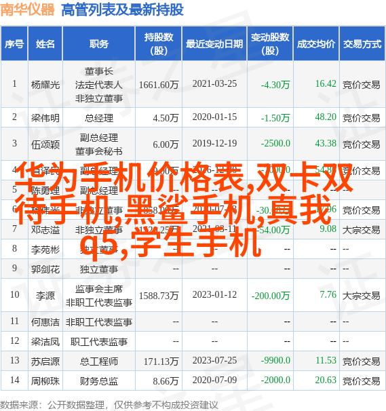Select the 姓名 column header
386x411 pixels.
click(45, 44)
